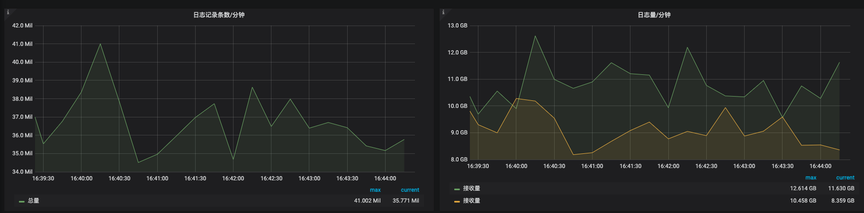
Task: Click the 8.0 GB y-axis label
Action: pyautogui.click(x=459, y=160)
